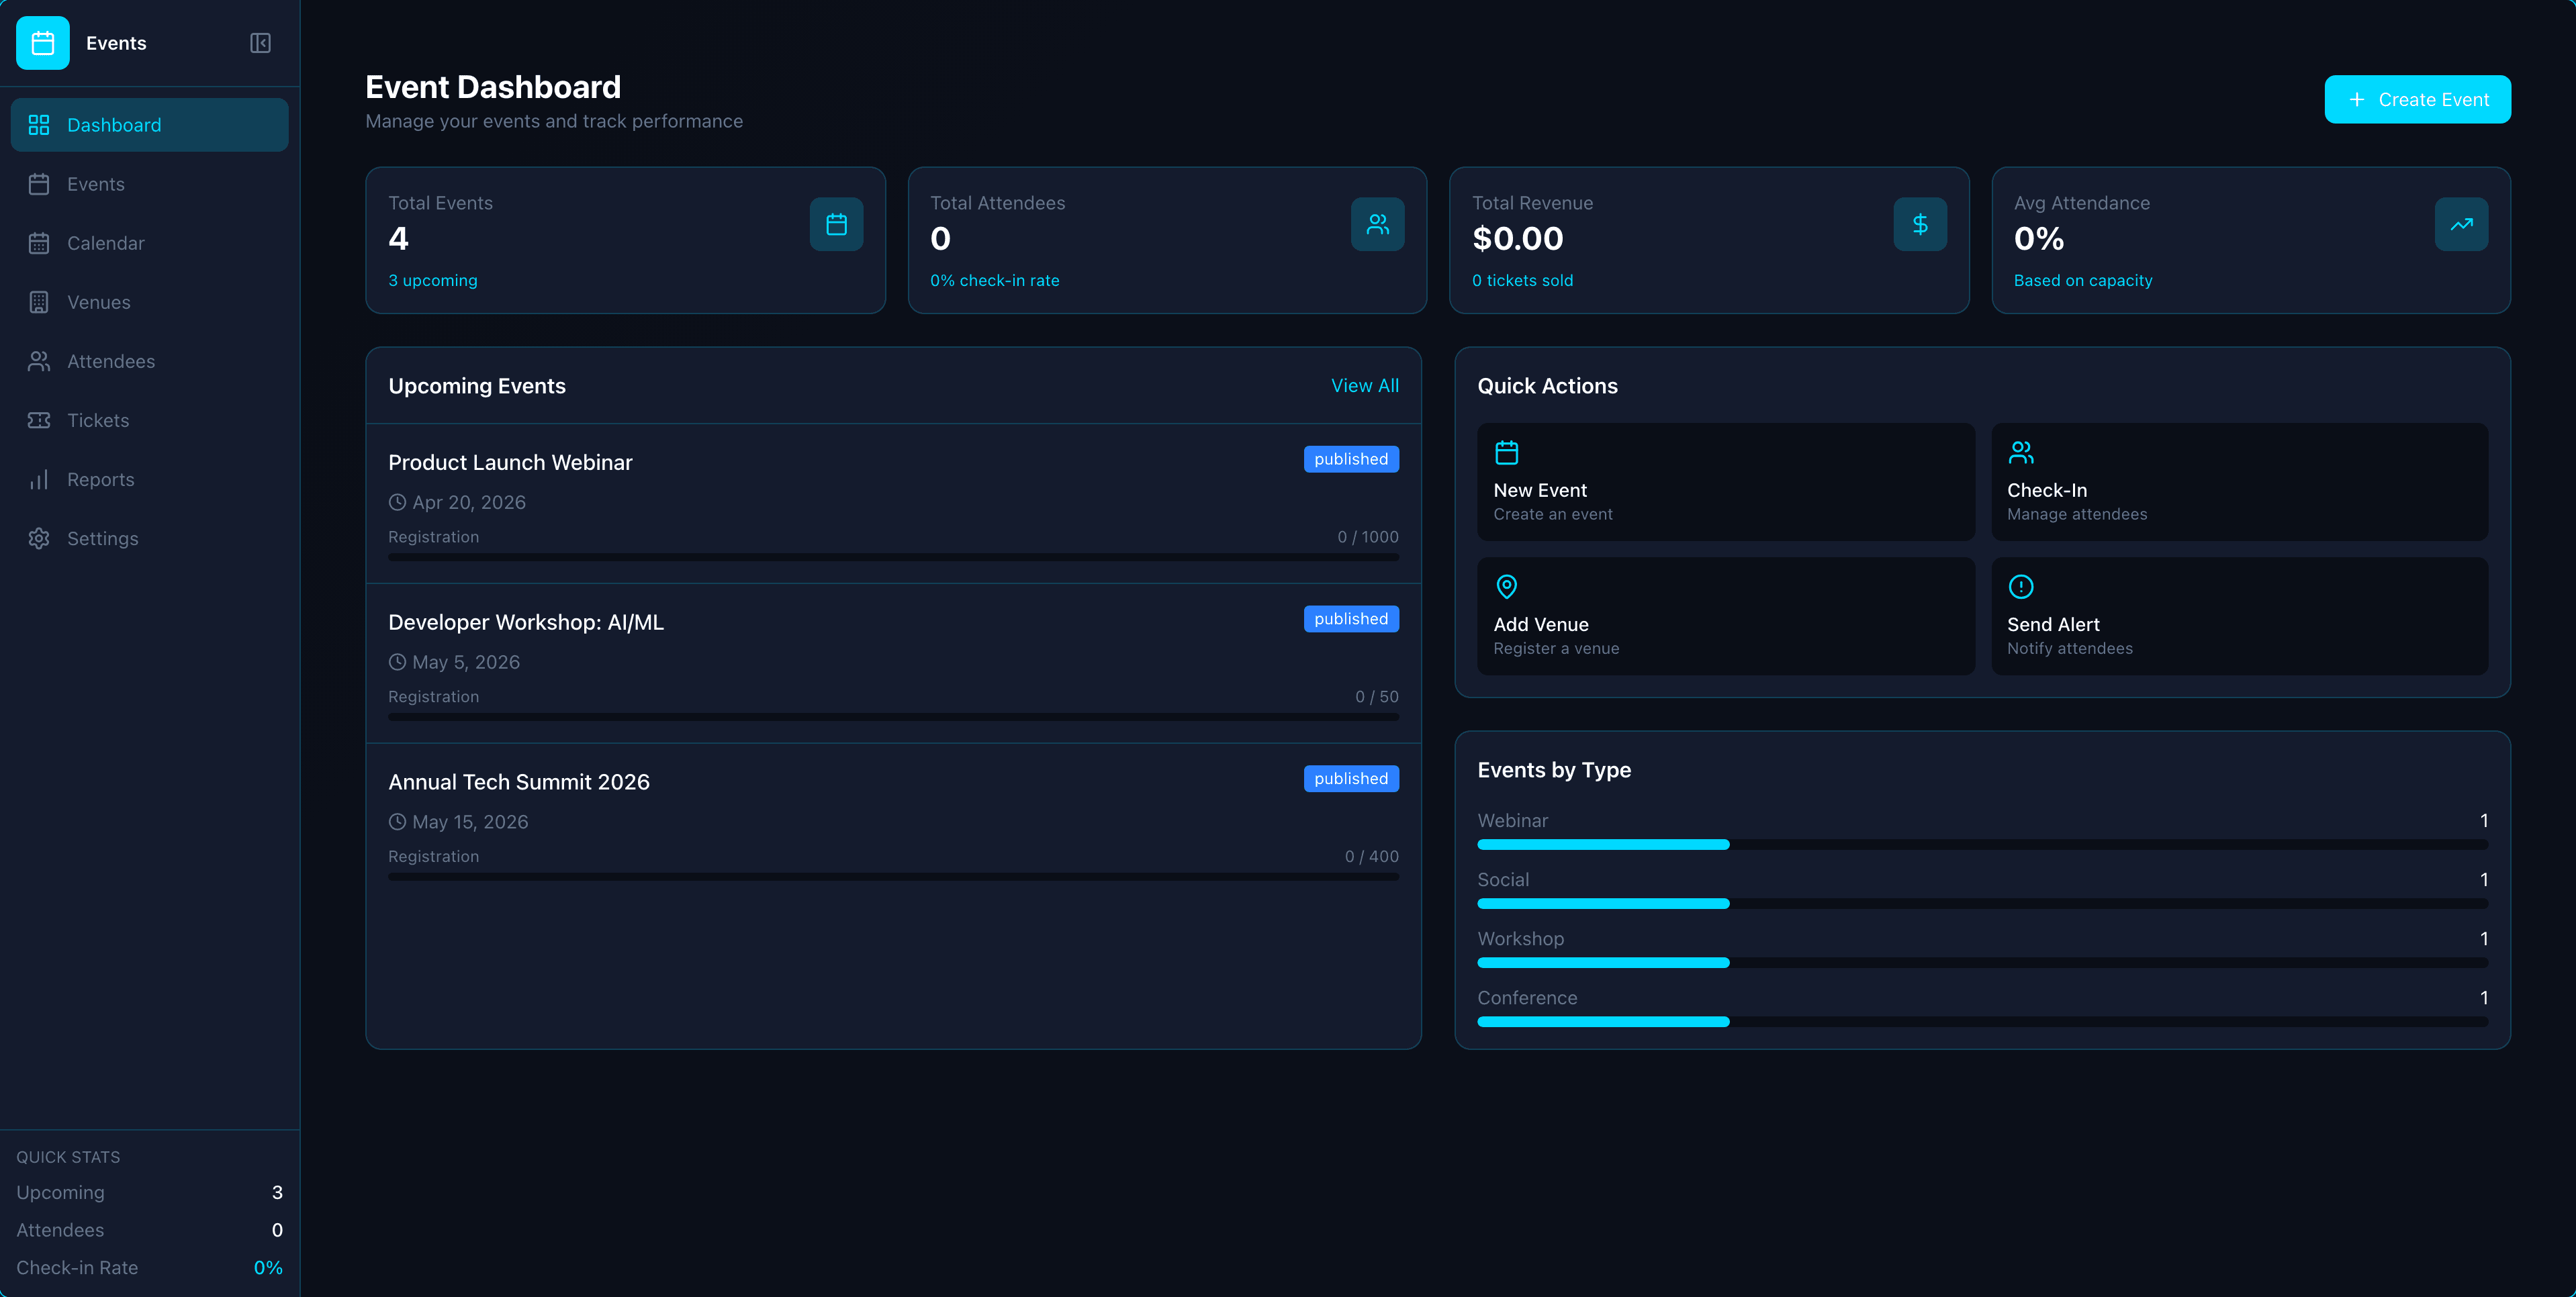Click the Tickets icon in sidebar

tap(39, 420)
